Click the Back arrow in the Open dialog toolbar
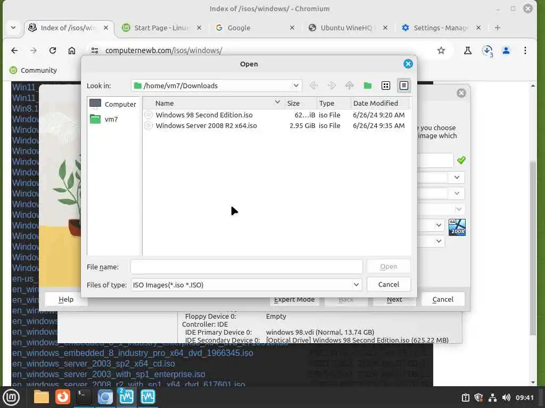The width and height of the screenshot is (545, 408). click(313, 86)
